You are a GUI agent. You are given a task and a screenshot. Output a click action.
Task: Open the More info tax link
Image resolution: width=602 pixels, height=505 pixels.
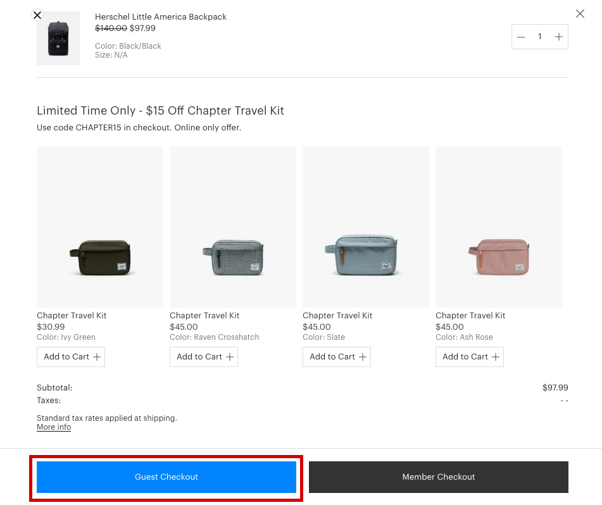(x=54, y=427)
